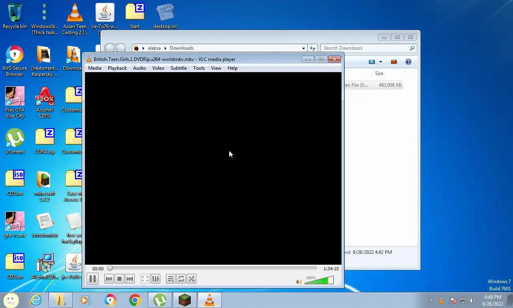Click the Explorer forward navigation button
The height and width of the screenshot is (308, 513).
120,48
